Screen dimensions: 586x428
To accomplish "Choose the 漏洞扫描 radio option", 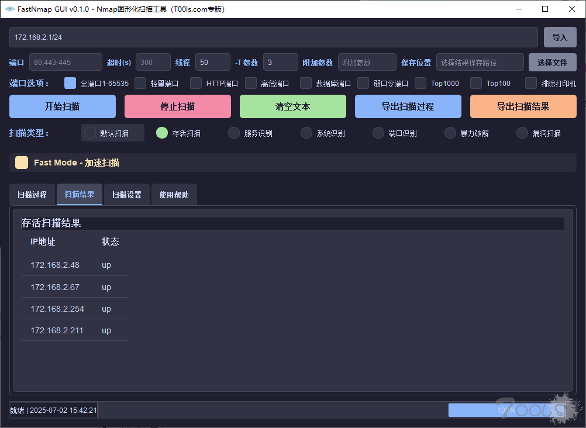I will tap(522, 133).
